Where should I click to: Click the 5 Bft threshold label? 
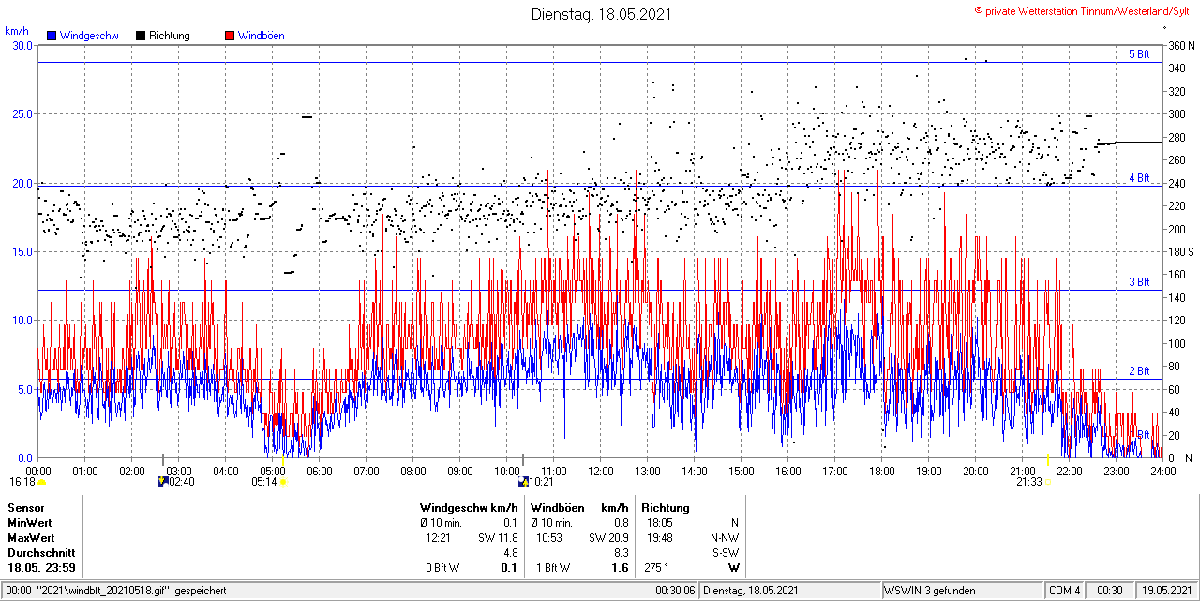click(x=1138, y=54)
